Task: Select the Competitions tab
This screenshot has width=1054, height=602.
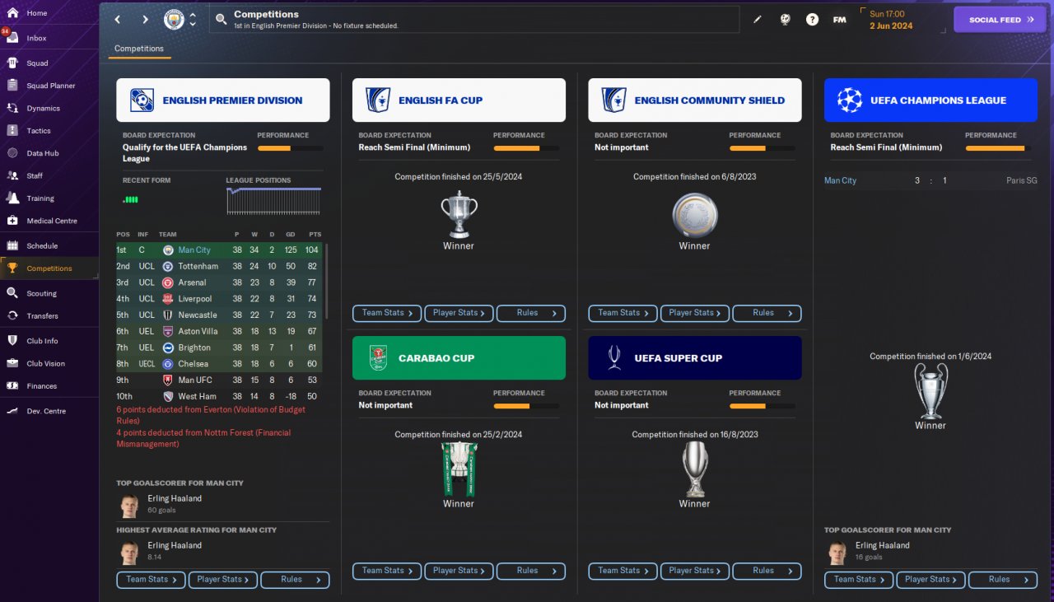Action: click(139, 49)
